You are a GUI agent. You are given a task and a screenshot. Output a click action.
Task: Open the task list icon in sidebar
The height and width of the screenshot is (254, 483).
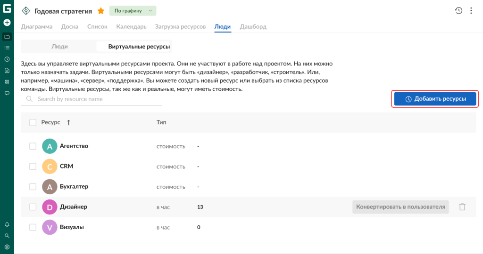pos(7,48)
